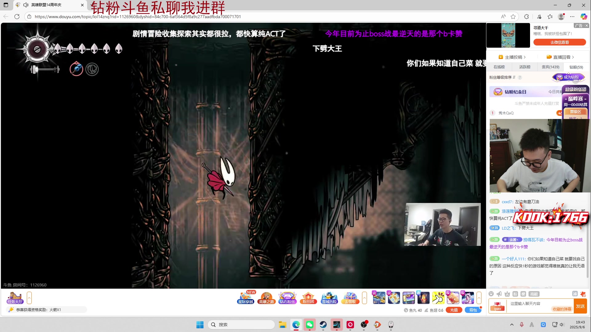Refresh the Douyu page
Screen dimensions: 591x332
click(x=17, y=17)
